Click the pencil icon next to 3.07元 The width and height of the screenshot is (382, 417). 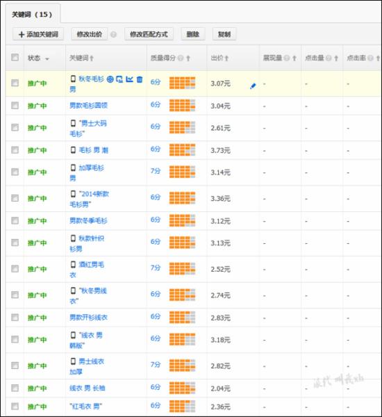pyautogui.click(x=253, y=86)
